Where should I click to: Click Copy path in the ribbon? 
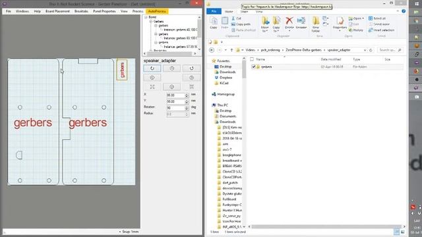pyautogui.click(x=241, y=24)
